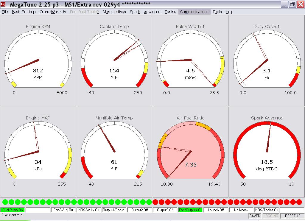Open the Basic Settings menu
Viewport: 305px width, 221px height.
[24, 12]
